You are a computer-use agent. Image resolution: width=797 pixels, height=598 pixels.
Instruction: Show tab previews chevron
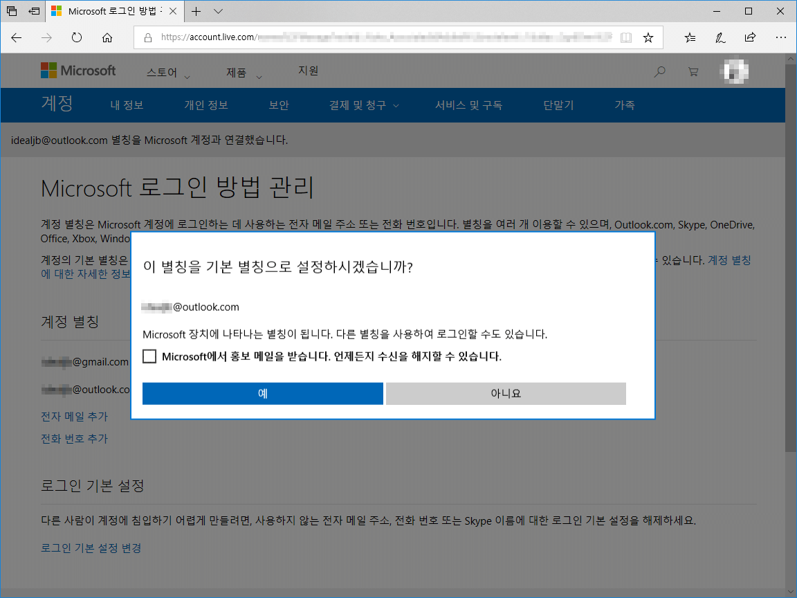tap(218, 11)
